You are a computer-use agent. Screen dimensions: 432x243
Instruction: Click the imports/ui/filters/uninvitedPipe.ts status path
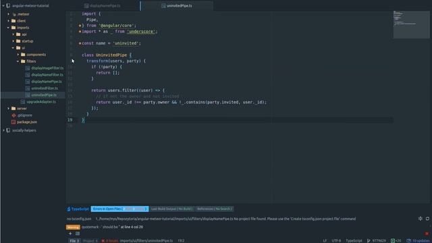(146, 240)
